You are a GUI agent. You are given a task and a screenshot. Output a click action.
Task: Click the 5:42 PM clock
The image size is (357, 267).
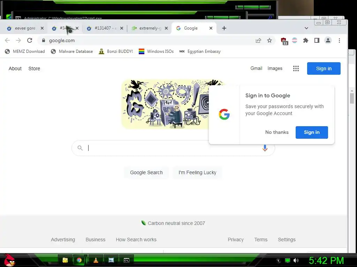click(326, 260)
